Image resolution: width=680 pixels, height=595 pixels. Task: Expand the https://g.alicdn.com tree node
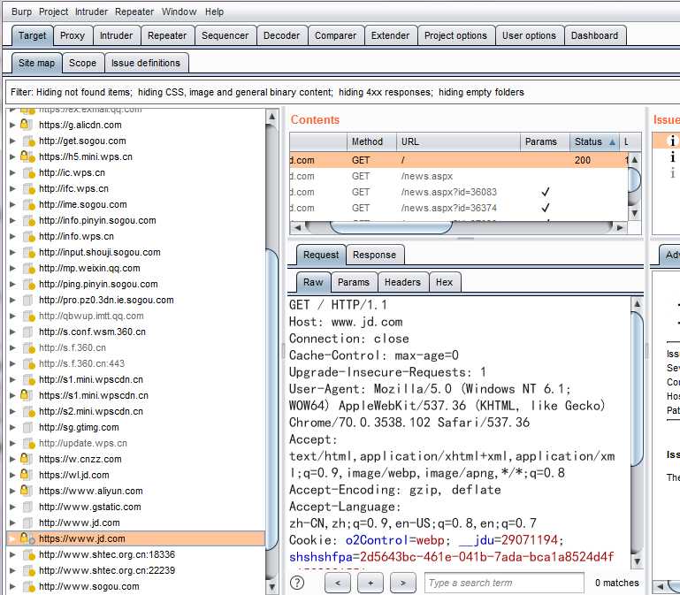[12, 125]
